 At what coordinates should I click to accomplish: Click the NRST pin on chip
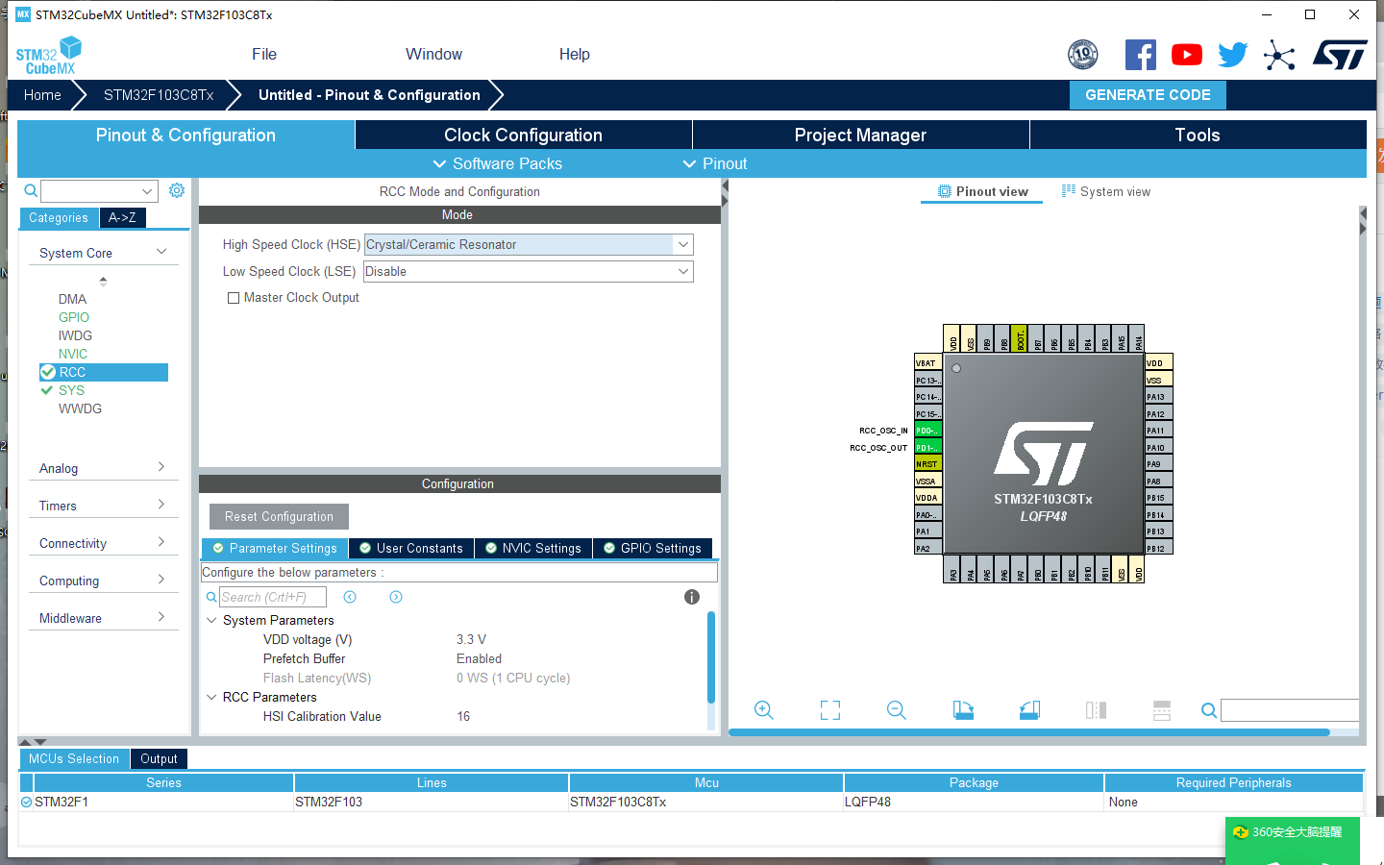coord(927,464)
